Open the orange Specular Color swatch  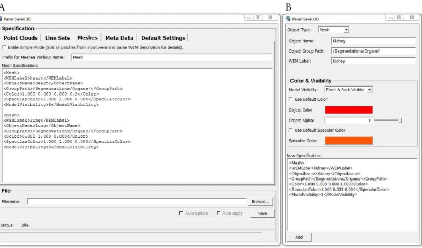click(x=349, y=141)
